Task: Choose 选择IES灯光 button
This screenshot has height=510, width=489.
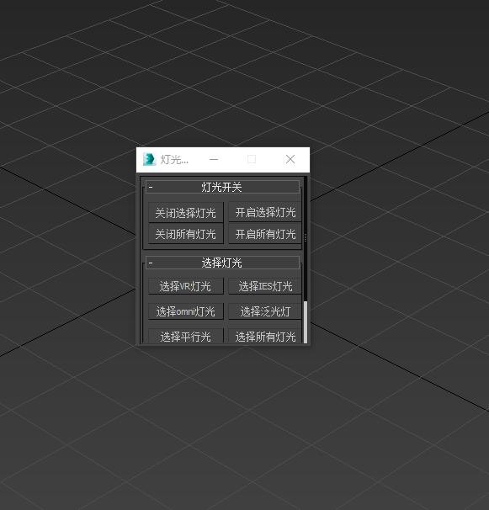Action: point(265,286)
